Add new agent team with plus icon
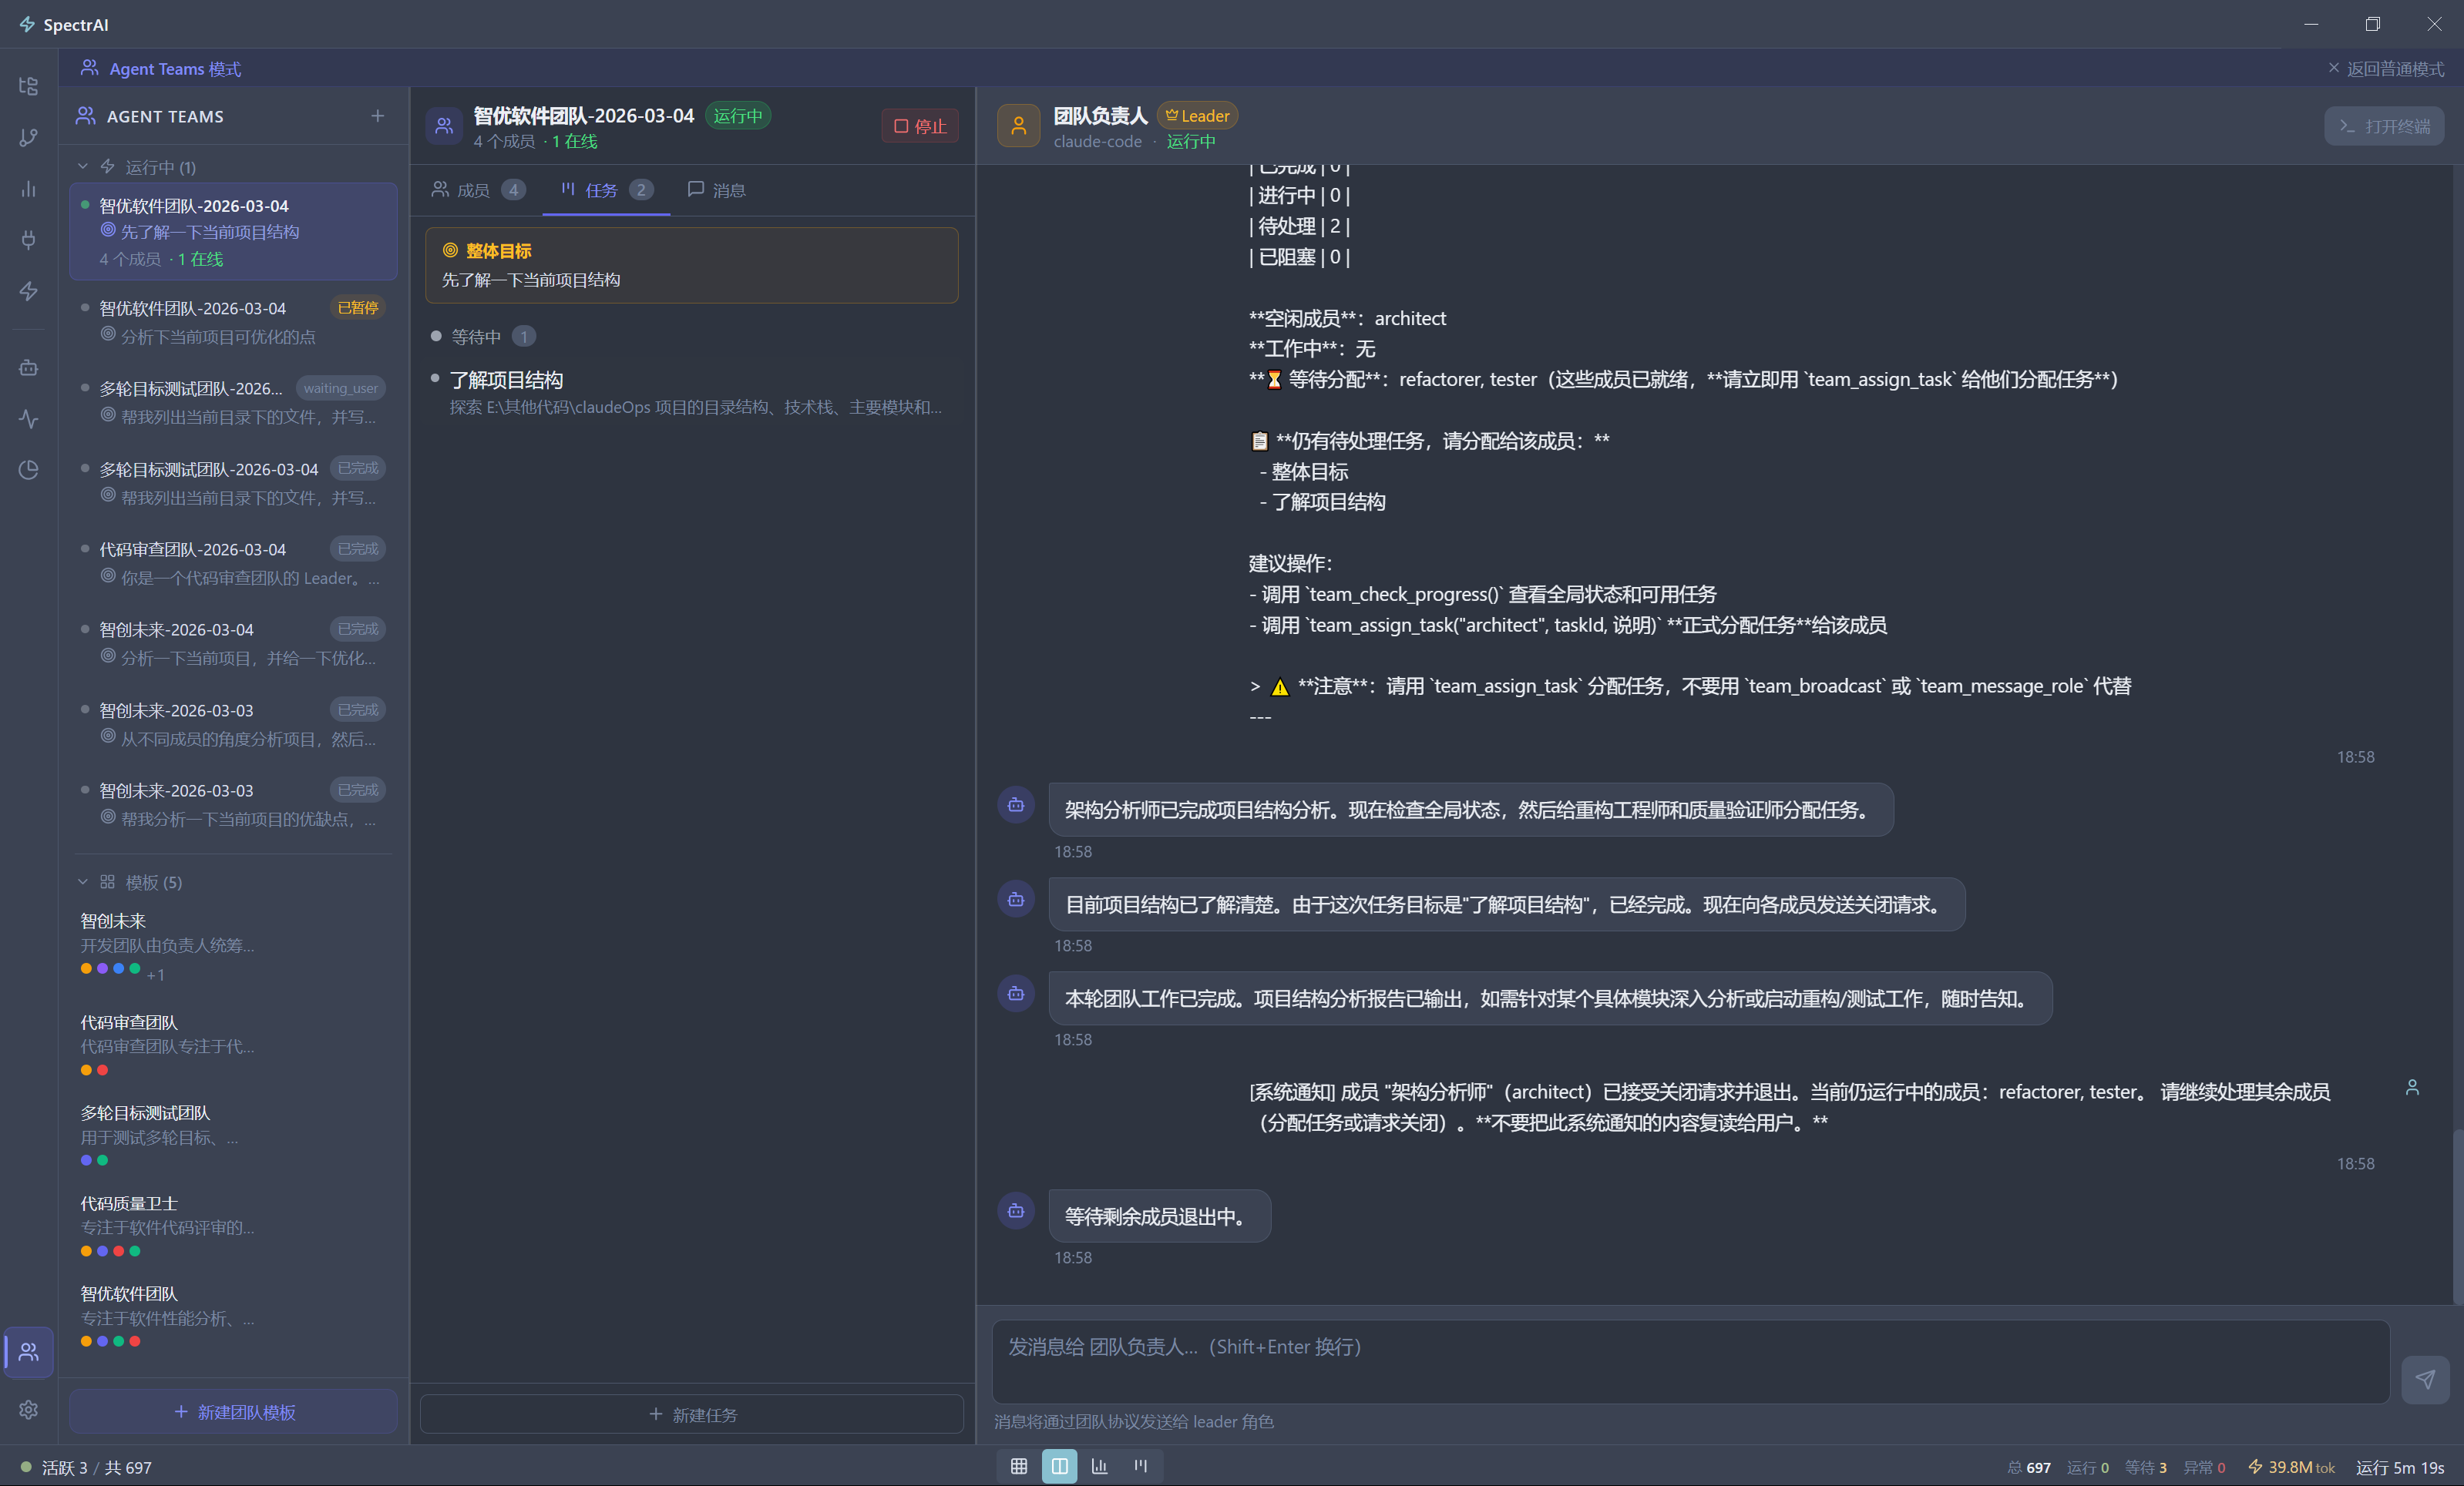 [377, 116]
